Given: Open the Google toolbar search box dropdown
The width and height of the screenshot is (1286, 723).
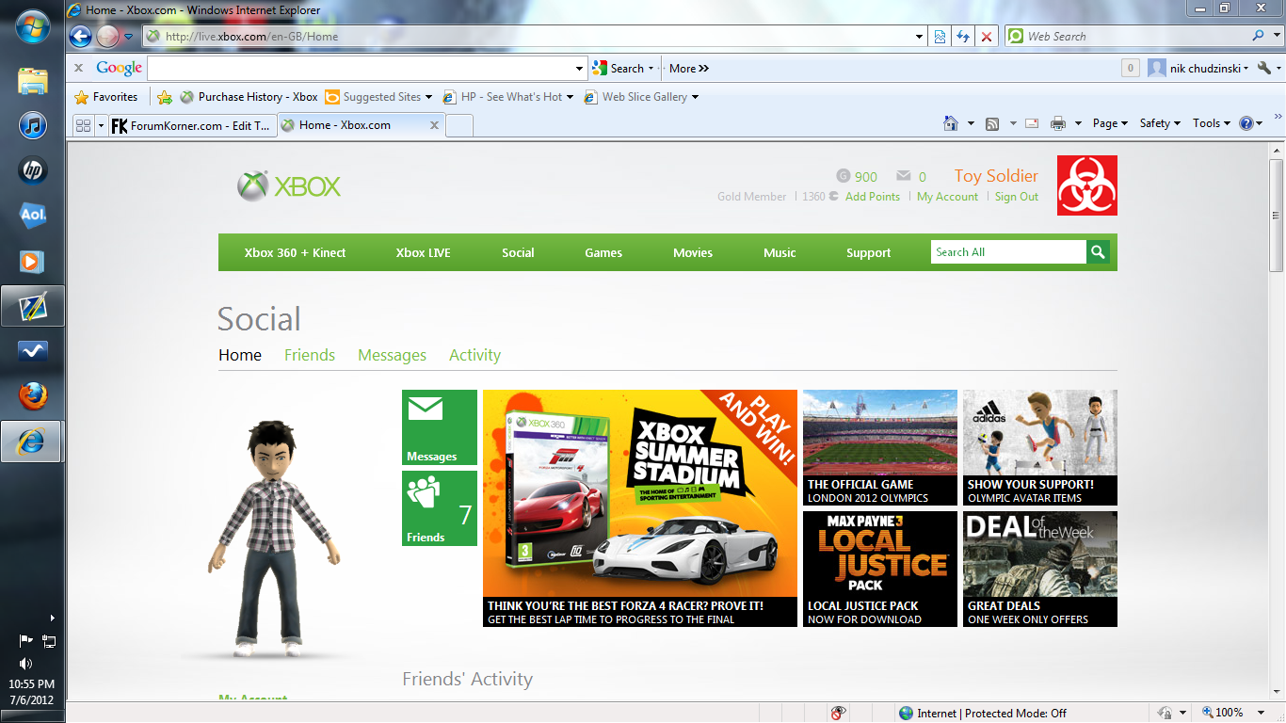Looking at the screenshot, I should point(580,68).
